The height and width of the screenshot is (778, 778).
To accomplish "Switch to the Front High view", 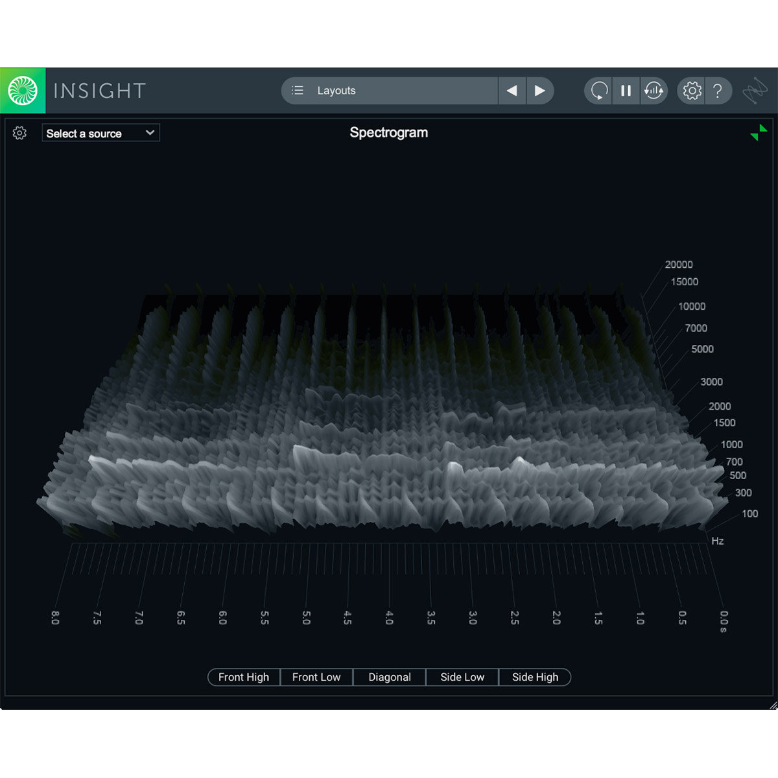I will [243, 677].
